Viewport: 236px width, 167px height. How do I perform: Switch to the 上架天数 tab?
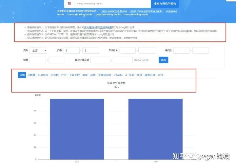tap(74, 75)
